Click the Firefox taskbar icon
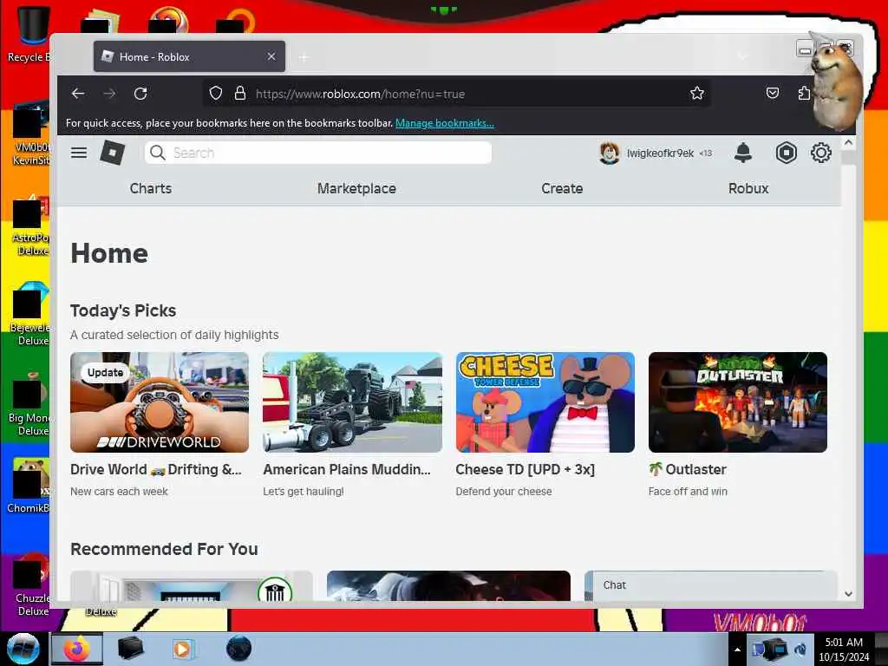This screenshot has width=888, height=666. tap(77, 649)
